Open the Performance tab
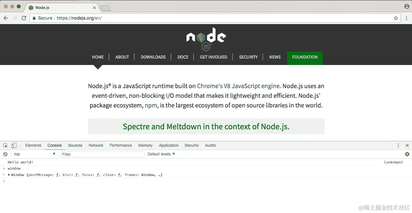The height and width of the screenshot is (213, 412). click(x=121, y=145)
